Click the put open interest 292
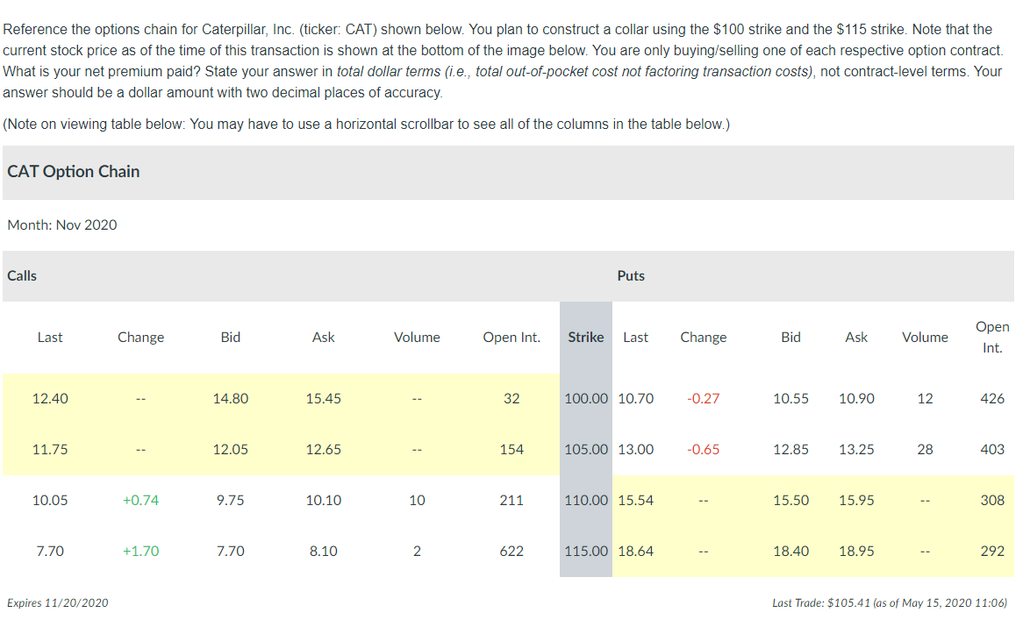 click(x=992, y=551)
